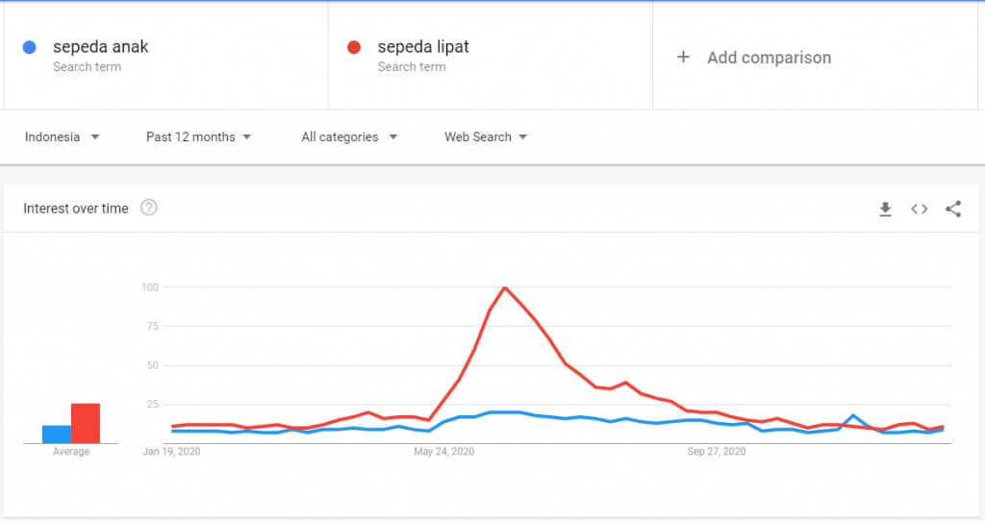Click the red line peak at 100

pos(505,287)
